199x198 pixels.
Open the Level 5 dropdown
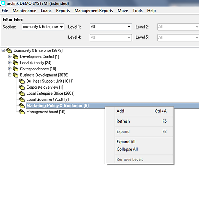point(197,38)
